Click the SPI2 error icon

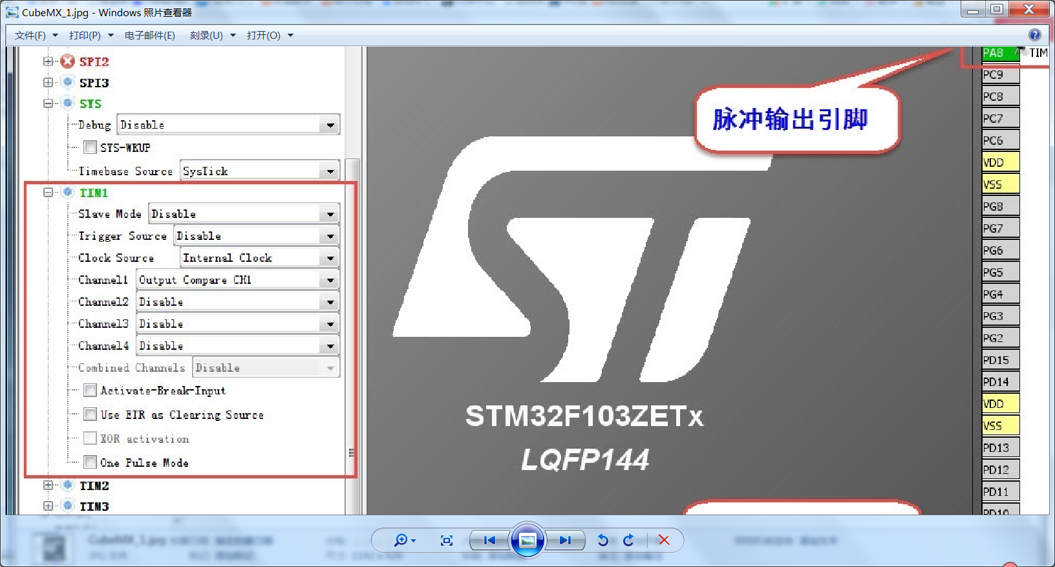68,61
